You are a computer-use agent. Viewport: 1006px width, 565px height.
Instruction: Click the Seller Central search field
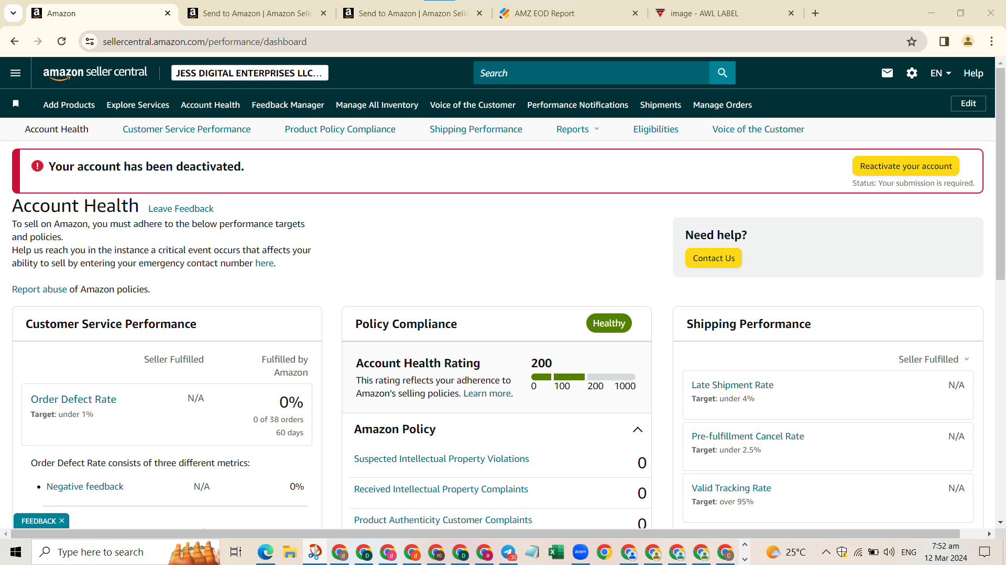point(592,73)
